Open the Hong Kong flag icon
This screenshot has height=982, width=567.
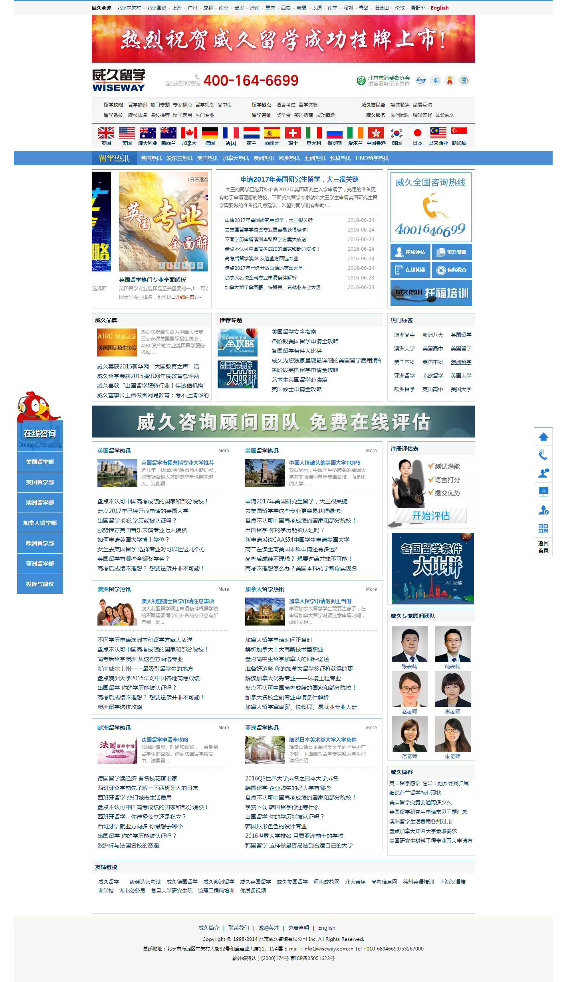click(x=376, y=133)
